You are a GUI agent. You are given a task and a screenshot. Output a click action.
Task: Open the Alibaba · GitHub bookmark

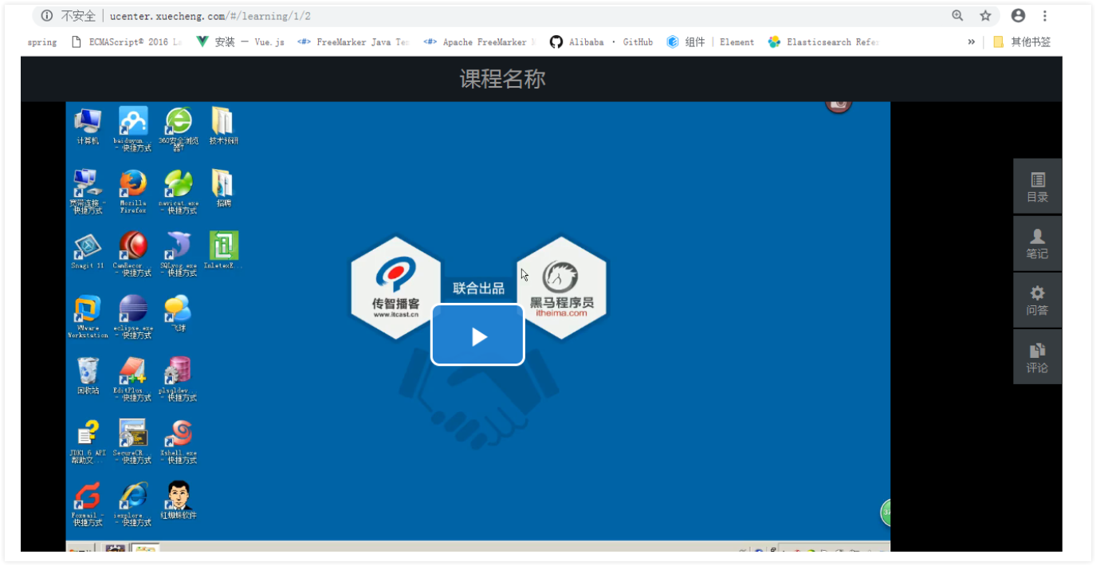601,42
